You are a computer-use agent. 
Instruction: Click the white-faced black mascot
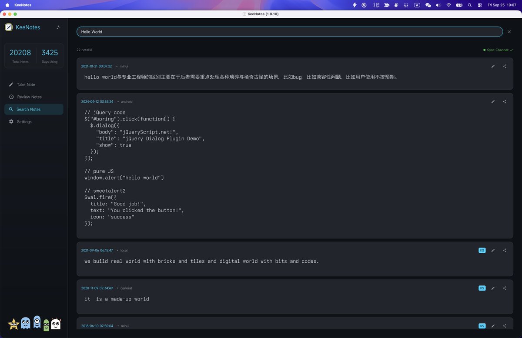pyautogui.click(x=56, y=324)
